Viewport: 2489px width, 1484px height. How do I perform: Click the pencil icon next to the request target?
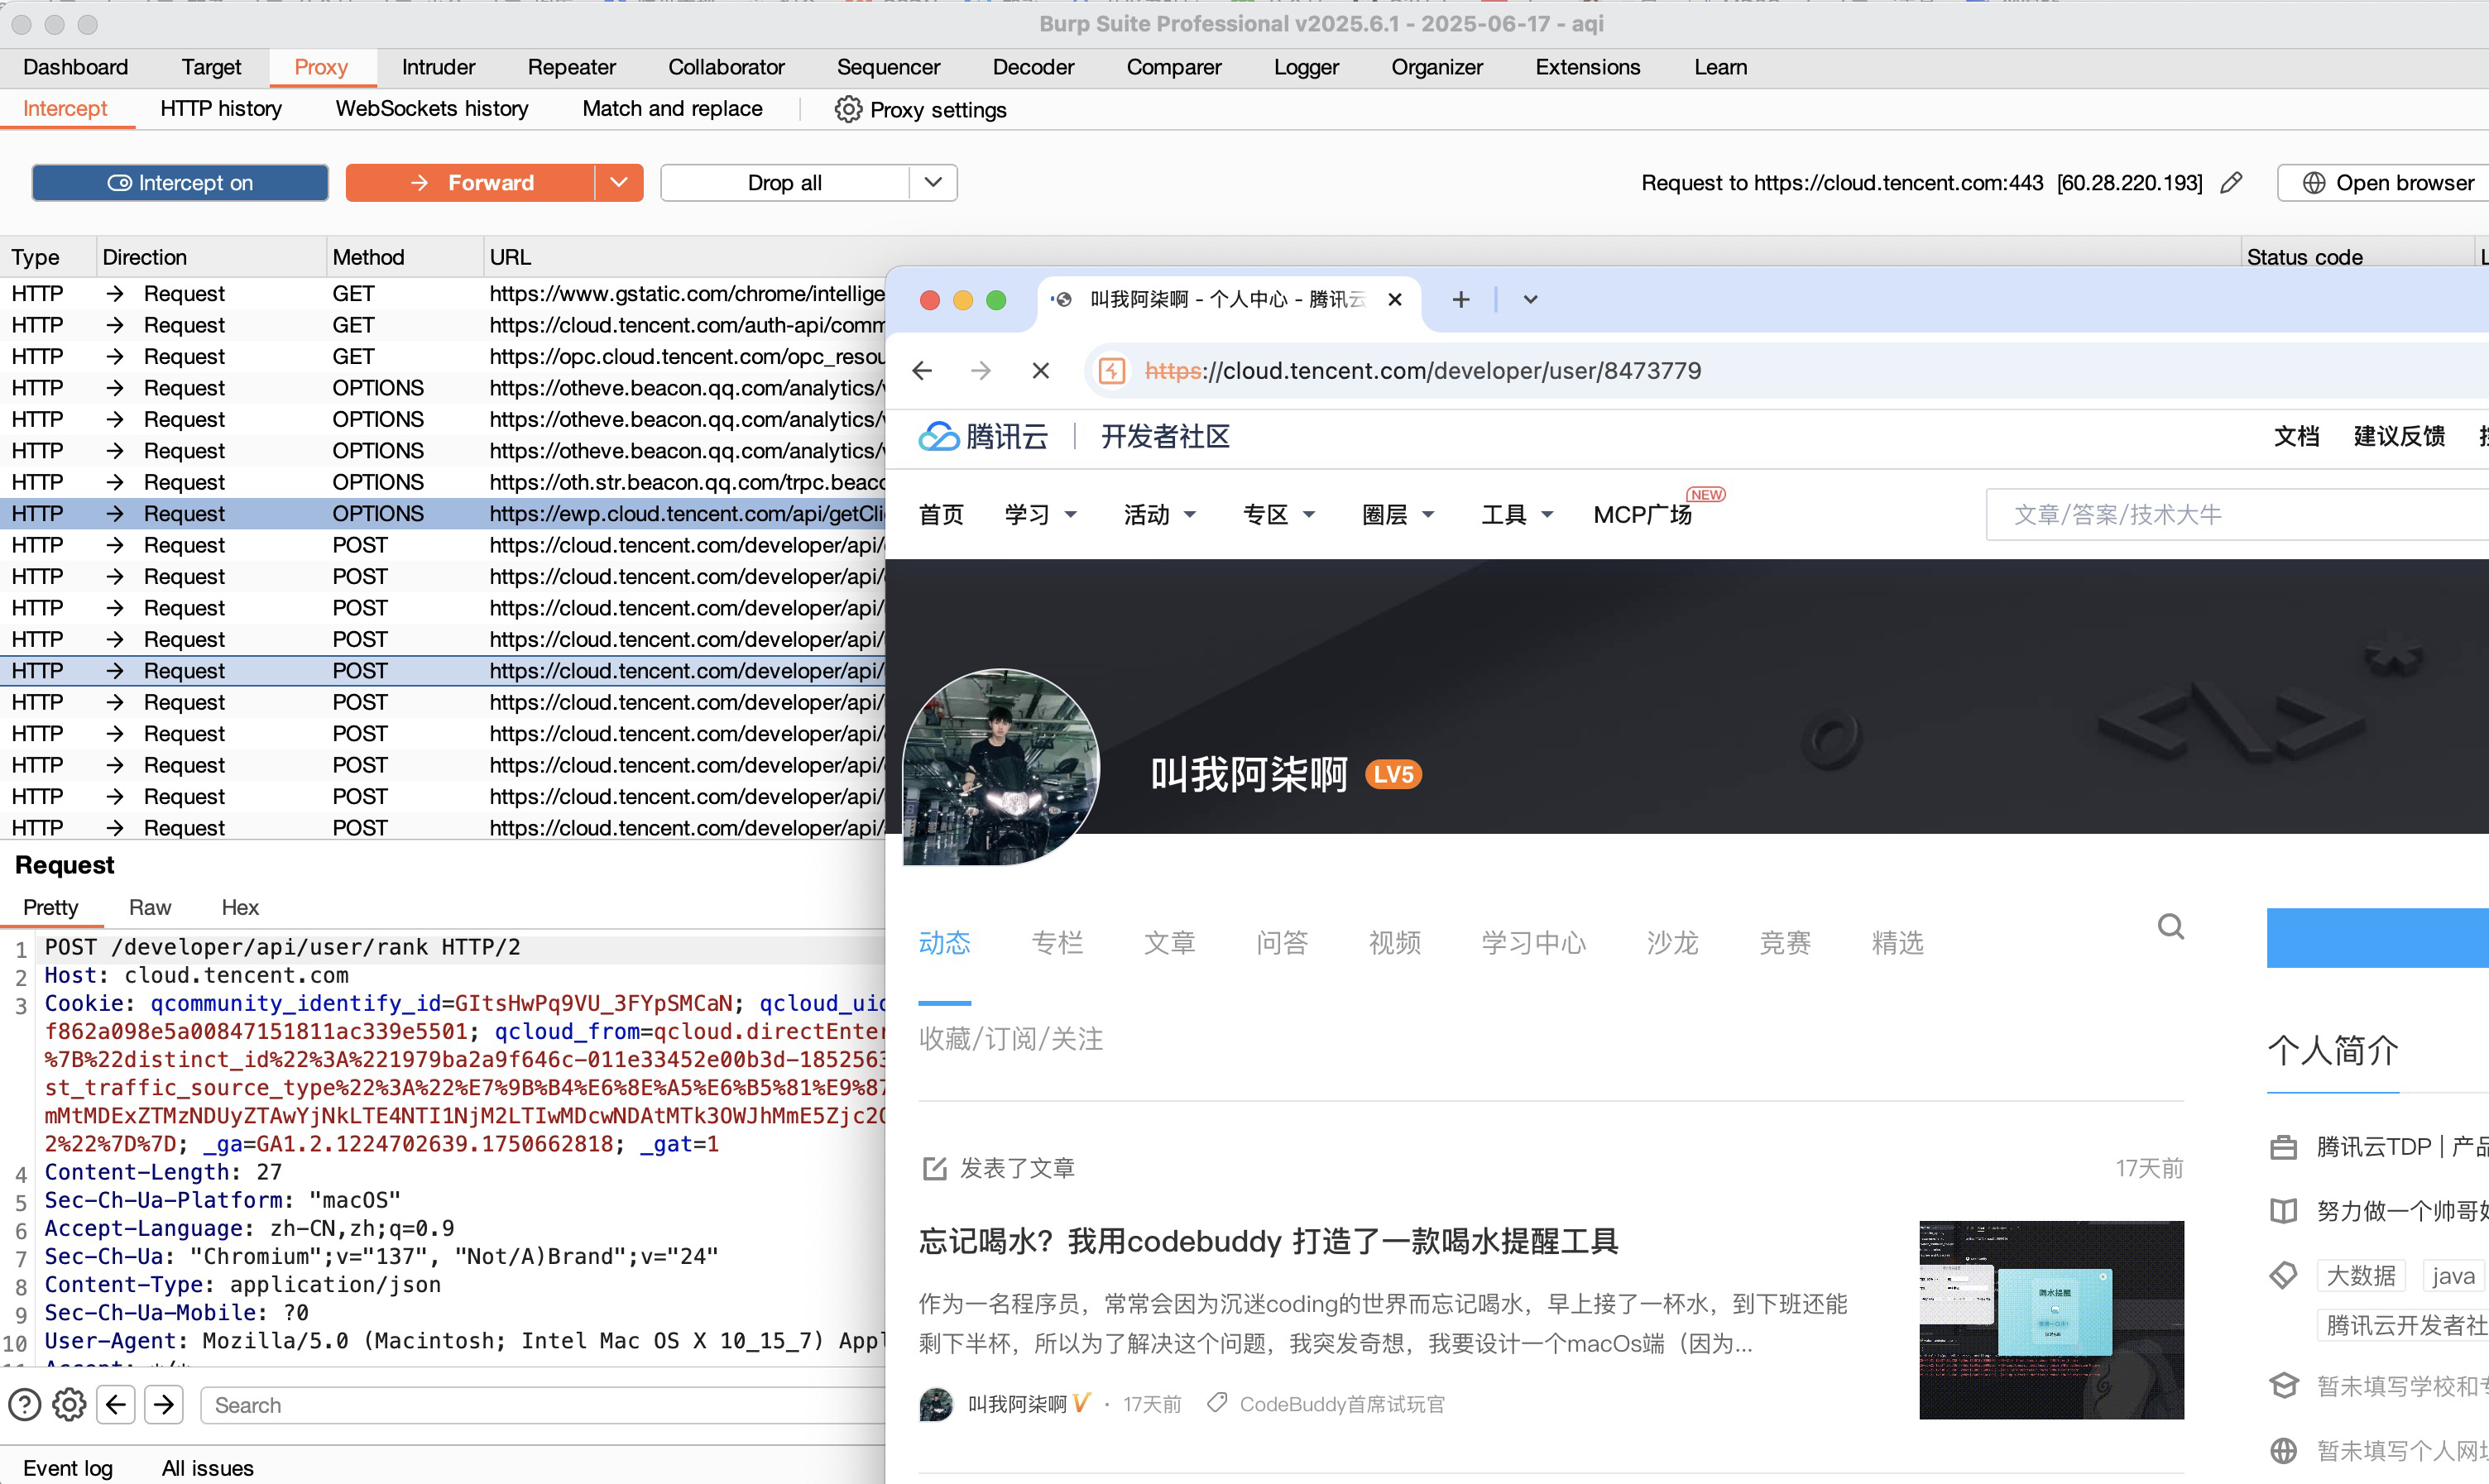[x=2231, y=182]
